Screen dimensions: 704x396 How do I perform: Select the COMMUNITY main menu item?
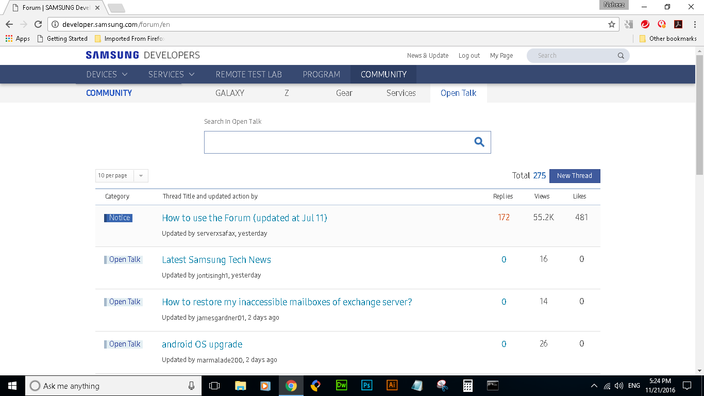coord(383,74)
